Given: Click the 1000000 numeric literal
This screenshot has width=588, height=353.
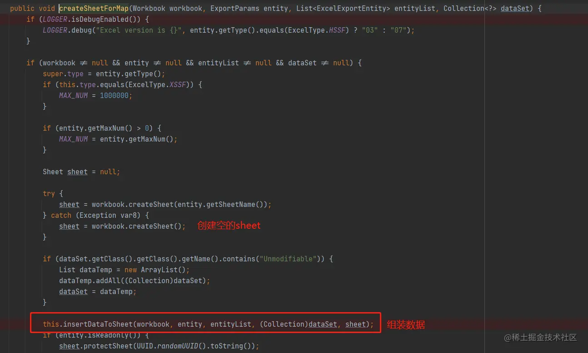Looking at the screenshot, I should click(x=115, y=95).
